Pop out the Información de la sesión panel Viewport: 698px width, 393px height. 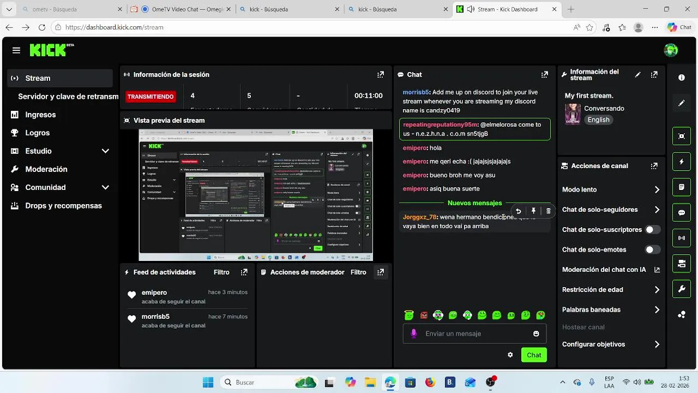click(381, 75)
